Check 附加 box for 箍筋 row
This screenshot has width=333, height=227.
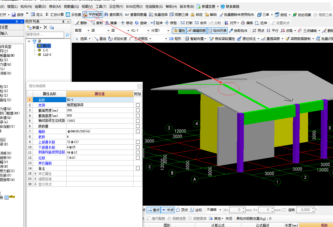[x=138, y=132]
